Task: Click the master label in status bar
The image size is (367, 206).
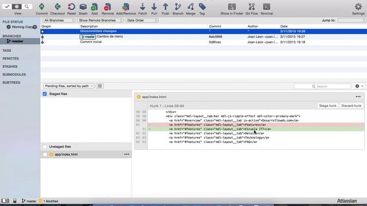Action: click(x=29, y=201)
